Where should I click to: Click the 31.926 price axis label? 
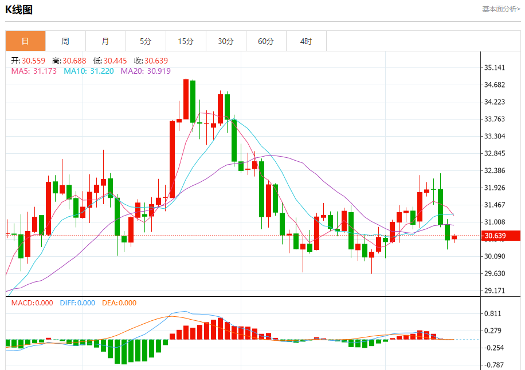(x=495, y=188)
